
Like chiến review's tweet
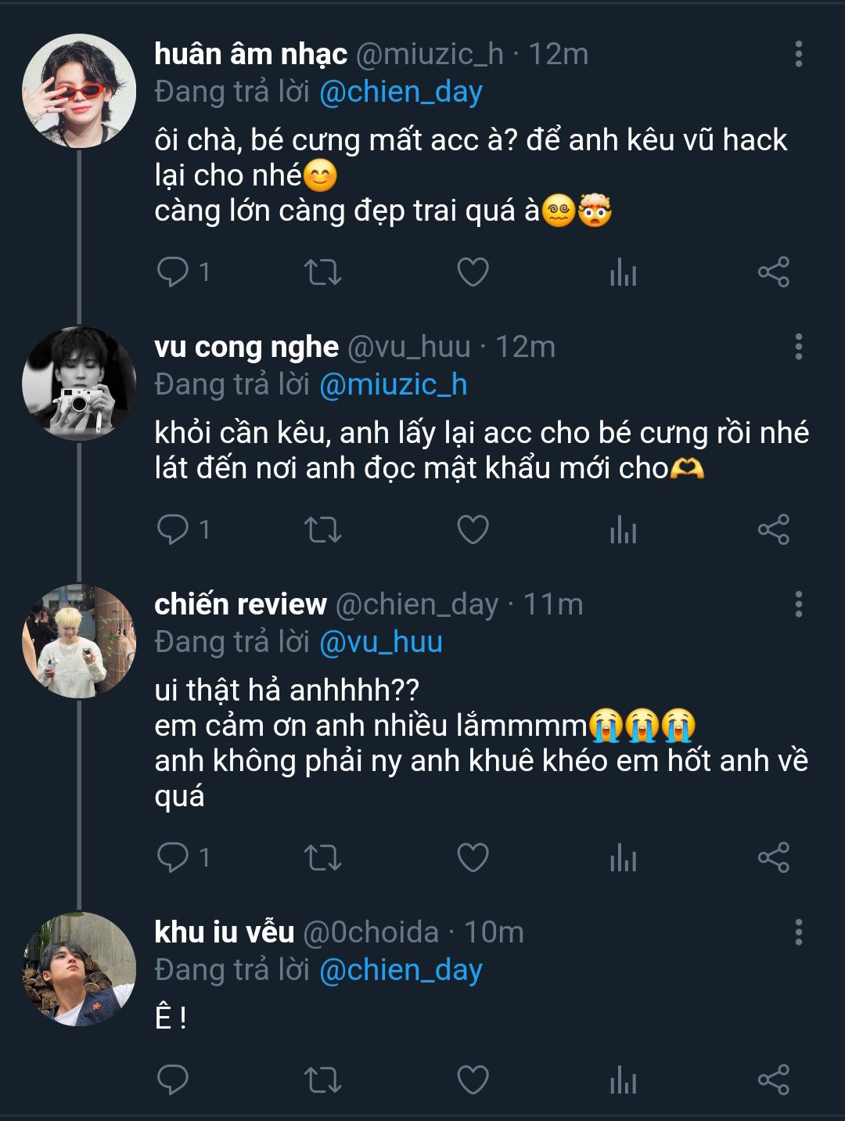point(473,857)
